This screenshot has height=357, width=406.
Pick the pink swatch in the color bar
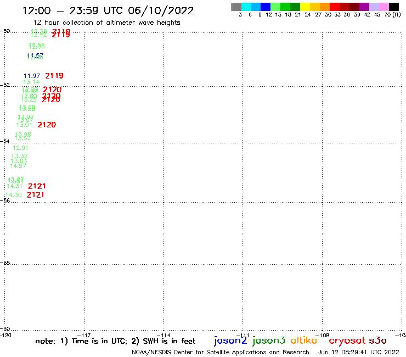tap(384, 7)
